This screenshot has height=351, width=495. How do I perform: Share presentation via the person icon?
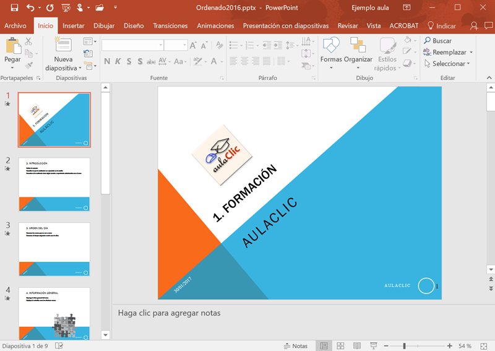click(474, 25)
